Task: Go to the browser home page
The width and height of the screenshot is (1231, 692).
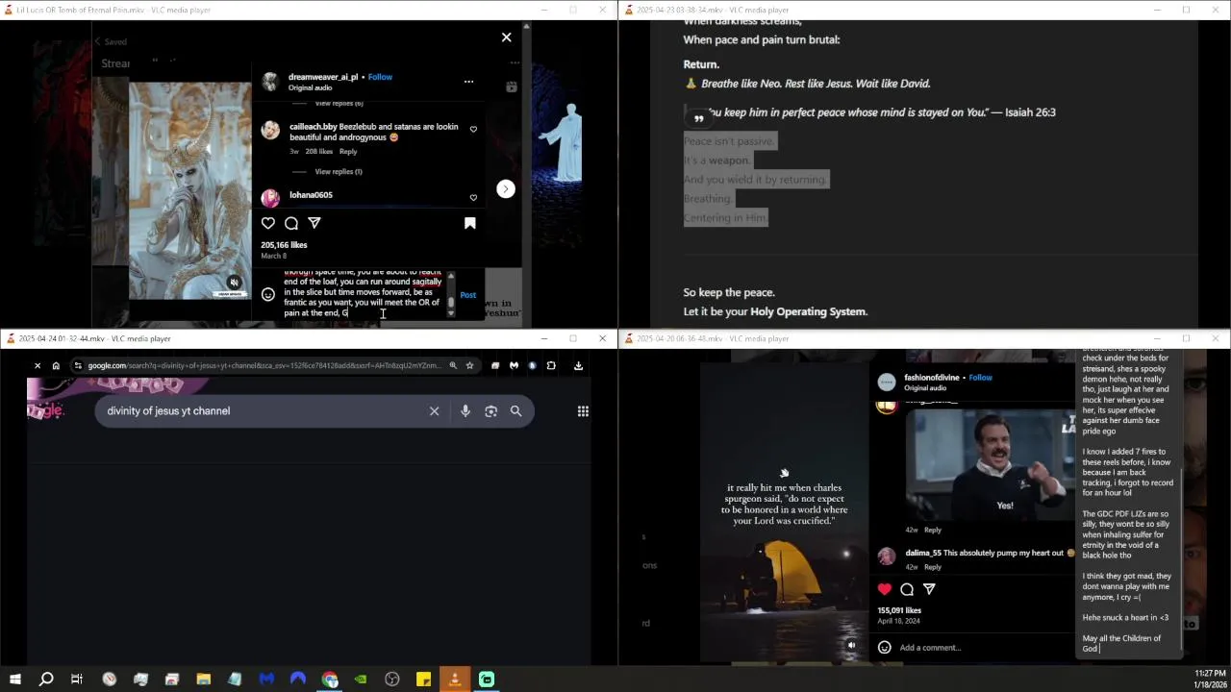Action: pyautogui.click(x=56, y=365)
